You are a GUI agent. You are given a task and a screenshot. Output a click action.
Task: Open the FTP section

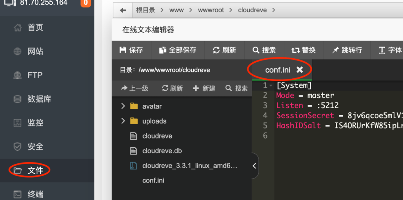35,75
